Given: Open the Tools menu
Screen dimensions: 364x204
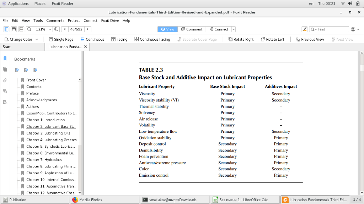Looking at the screenshot, I should click(38, 20).
